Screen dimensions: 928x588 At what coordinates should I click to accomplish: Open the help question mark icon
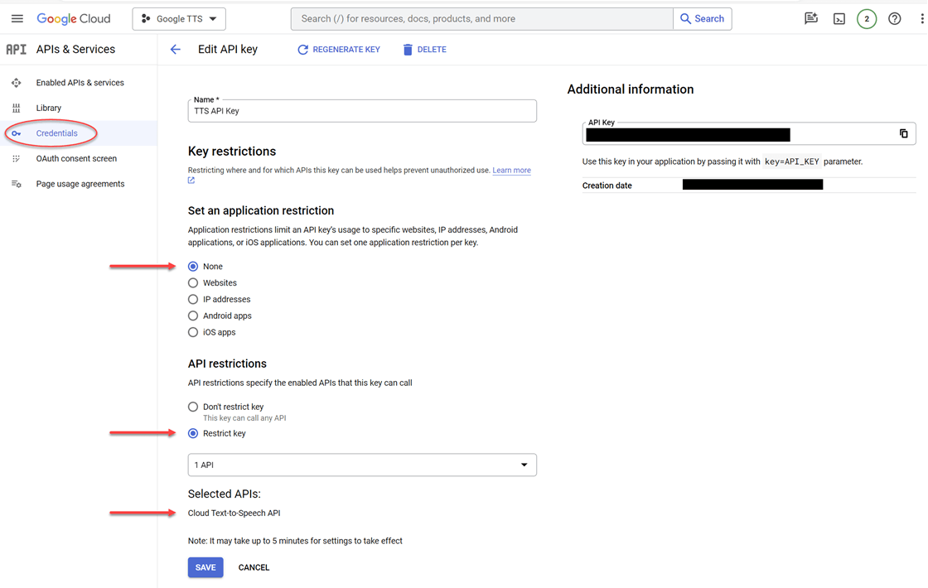coord(895,19)
